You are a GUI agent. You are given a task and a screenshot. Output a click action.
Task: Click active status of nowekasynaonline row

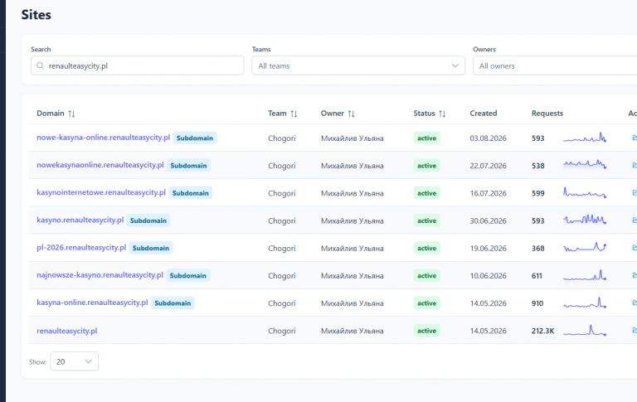(426, 166)
